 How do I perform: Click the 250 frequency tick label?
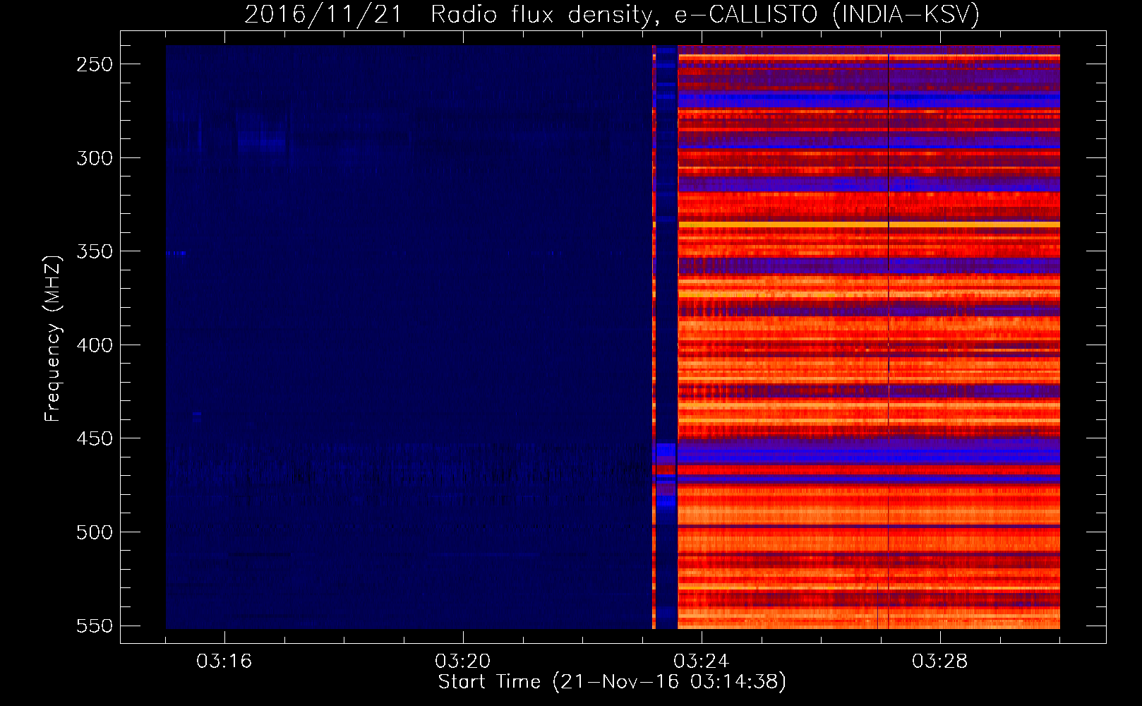point(95,64)
